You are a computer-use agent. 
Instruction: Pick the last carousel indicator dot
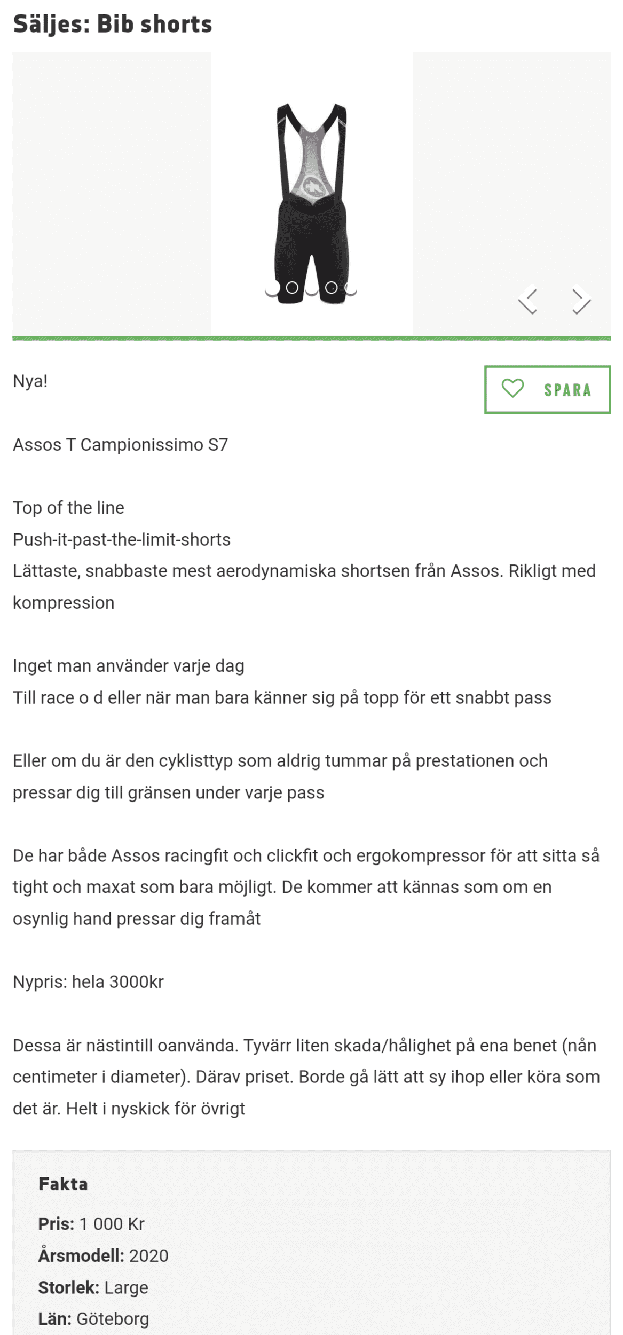tap(351, 288)
